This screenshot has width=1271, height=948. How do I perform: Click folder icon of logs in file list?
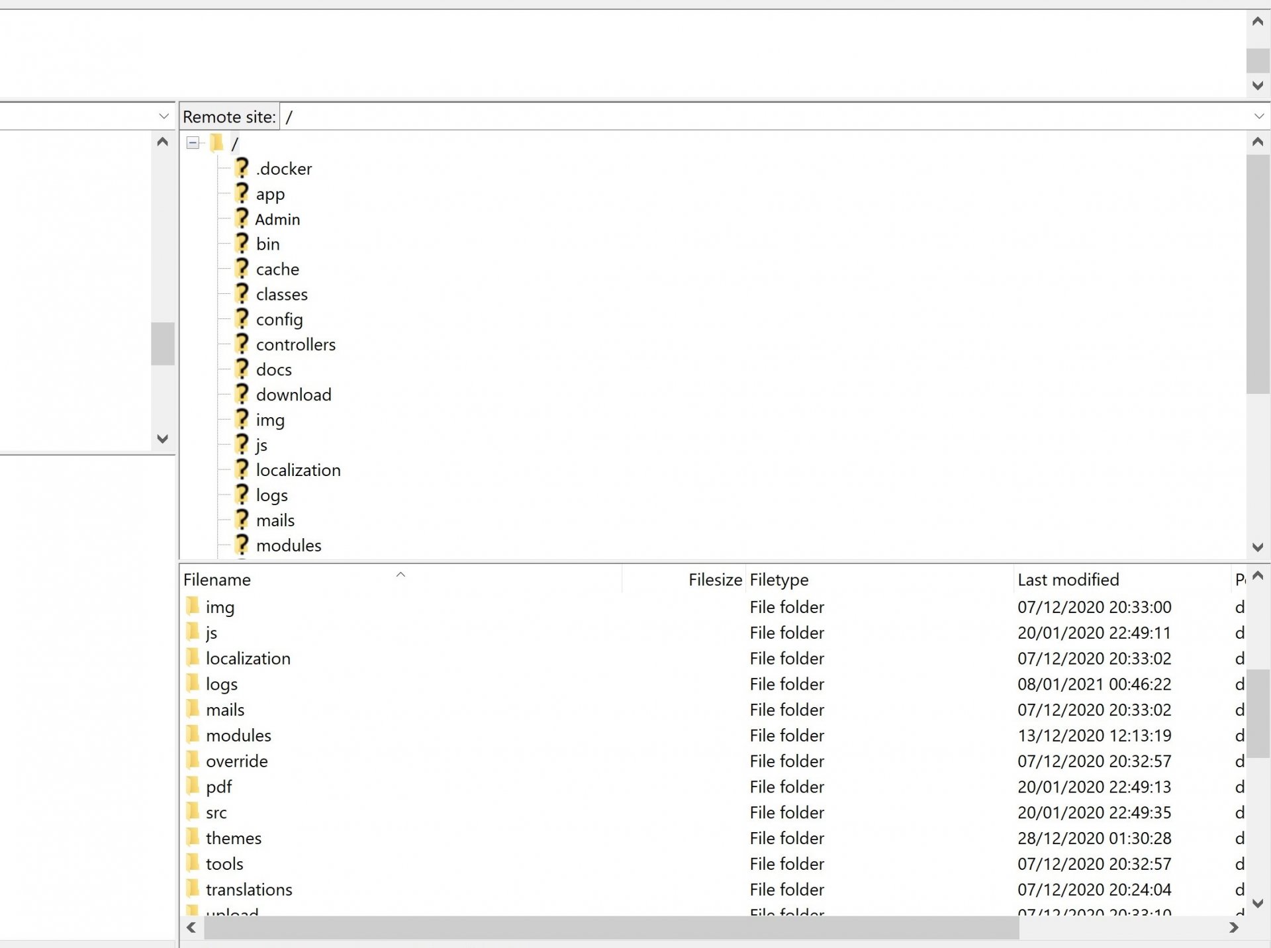pos(193,683)
